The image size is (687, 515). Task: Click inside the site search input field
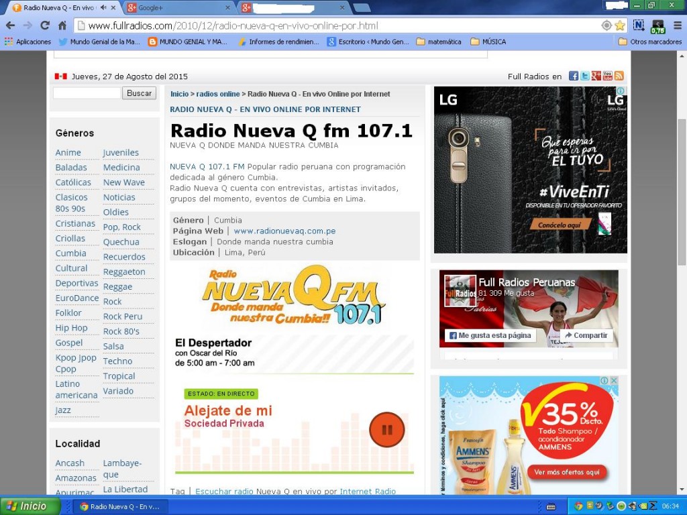click(87, 93)
